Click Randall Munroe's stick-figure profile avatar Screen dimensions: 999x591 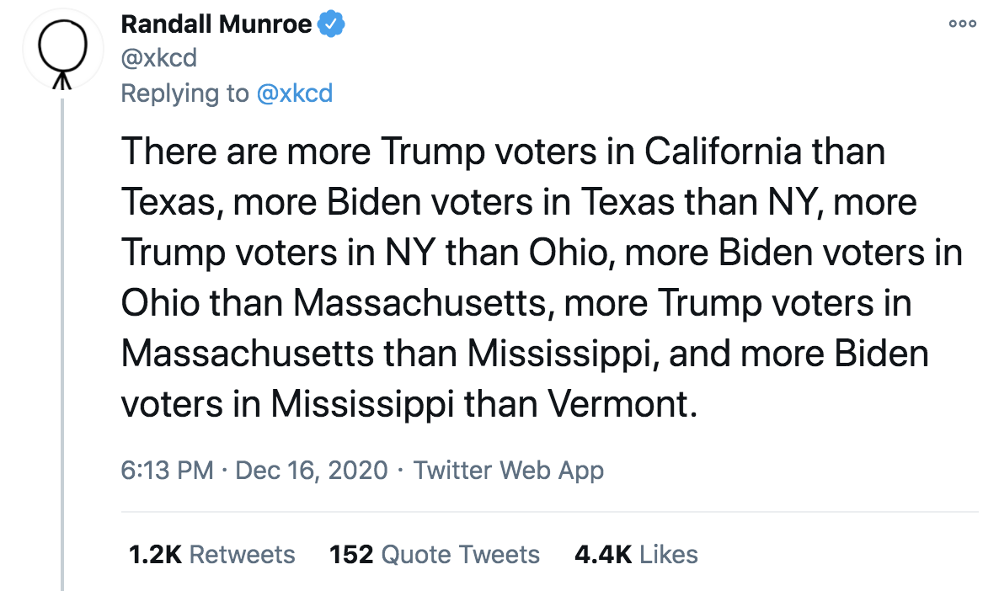[63, 51]
